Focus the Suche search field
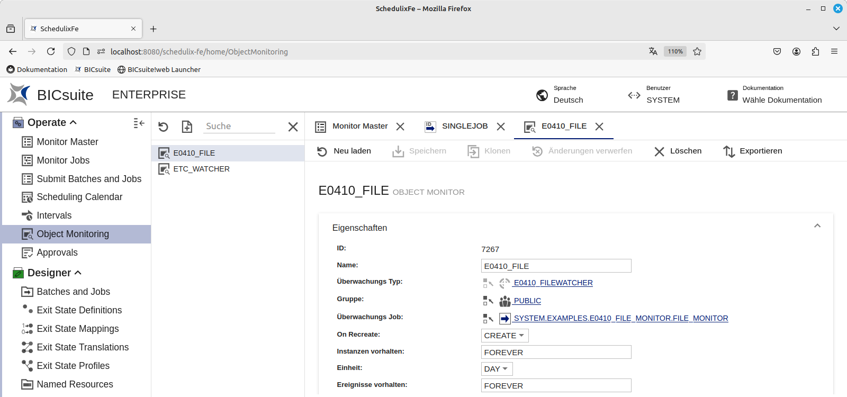Viewport: 847px width, 397px height. point(239,126)
